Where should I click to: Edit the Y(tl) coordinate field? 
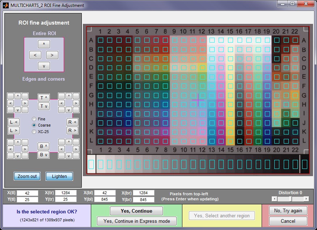(x=27, y=200)
